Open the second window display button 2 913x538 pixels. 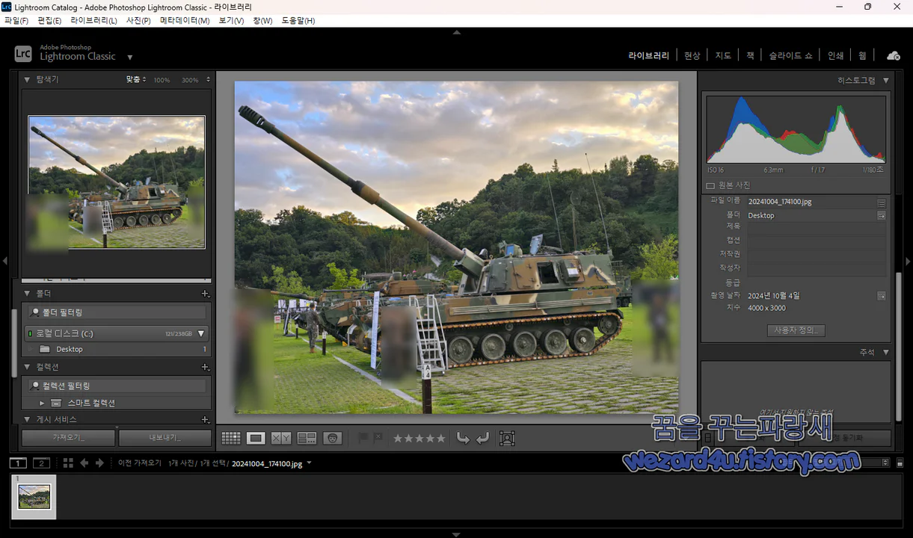click(42, 463)
